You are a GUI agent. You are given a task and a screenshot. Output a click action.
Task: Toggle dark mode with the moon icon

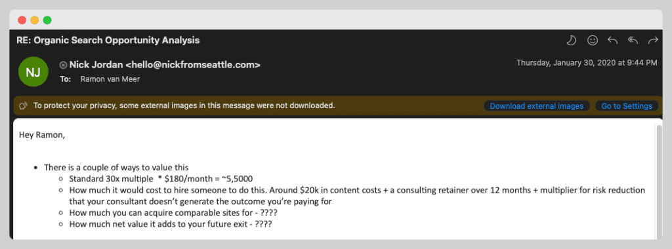tap(571, 40)
